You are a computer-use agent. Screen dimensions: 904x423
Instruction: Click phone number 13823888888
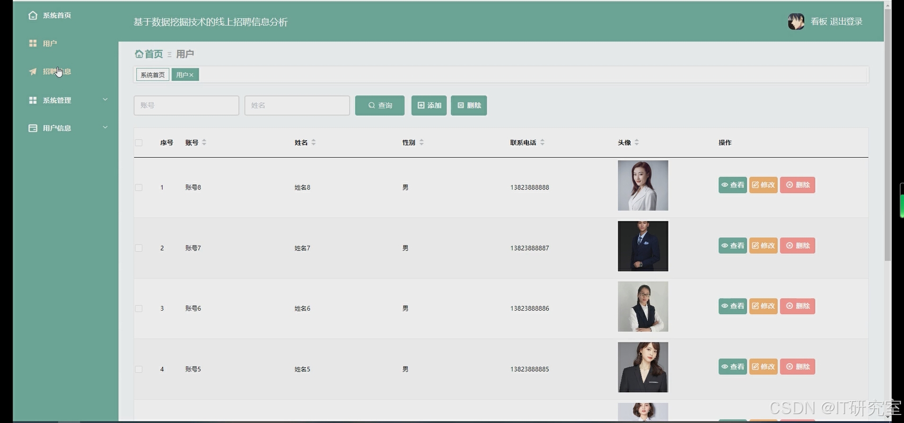(530, 187)
